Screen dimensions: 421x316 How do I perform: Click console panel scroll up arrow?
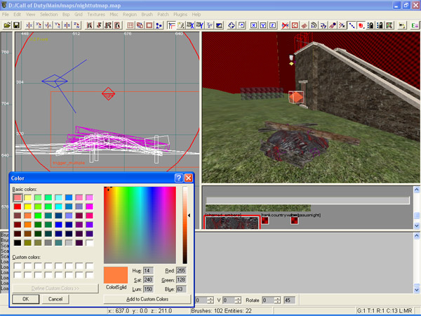pyautogui.click(x=417, y=236)
